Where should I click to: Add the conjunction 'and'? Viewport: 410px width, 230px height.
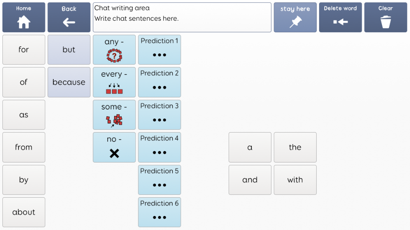coord(250,180)
